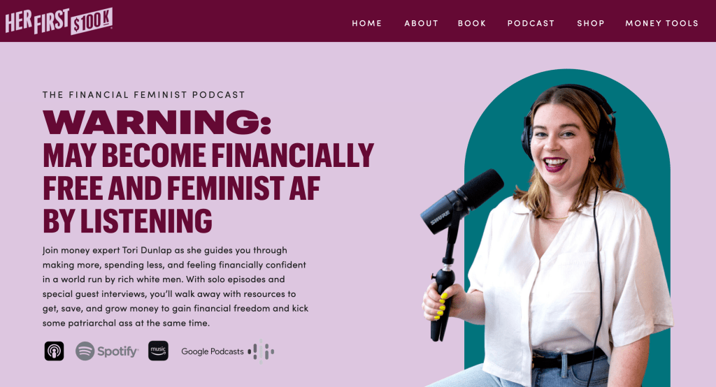Open the Spotify logo link
Image resolution: width=716 pixels, height=387 pixels.
coord(107,351)
